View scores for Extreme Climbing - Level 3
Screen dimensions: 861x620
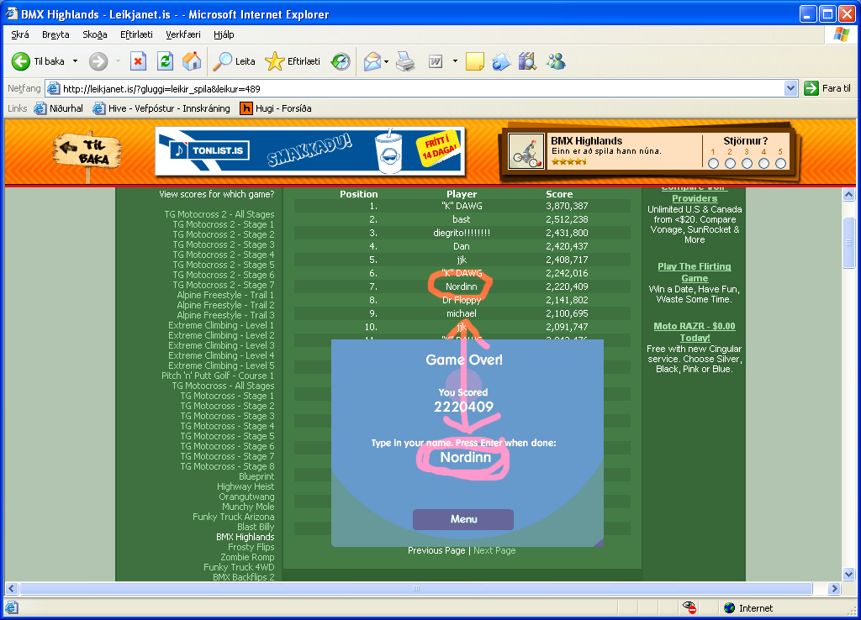coord(221,345)
